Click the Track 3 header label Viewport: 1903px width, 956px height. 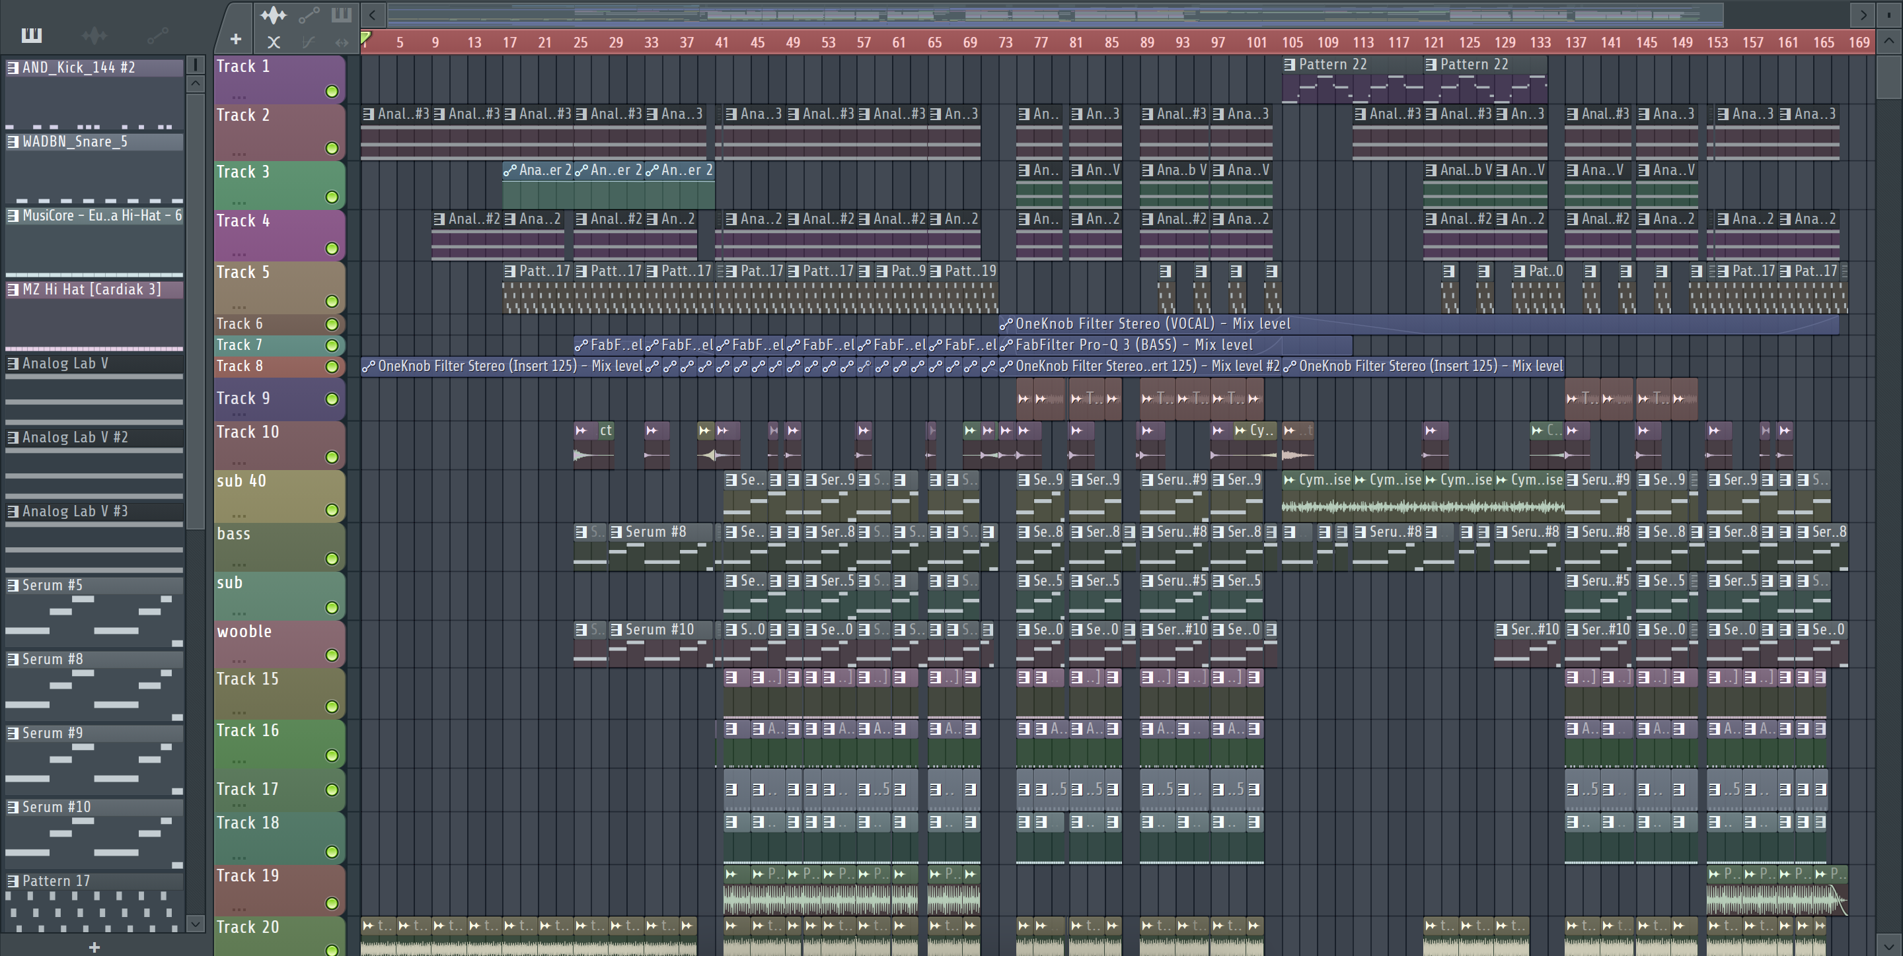[243, 172]
